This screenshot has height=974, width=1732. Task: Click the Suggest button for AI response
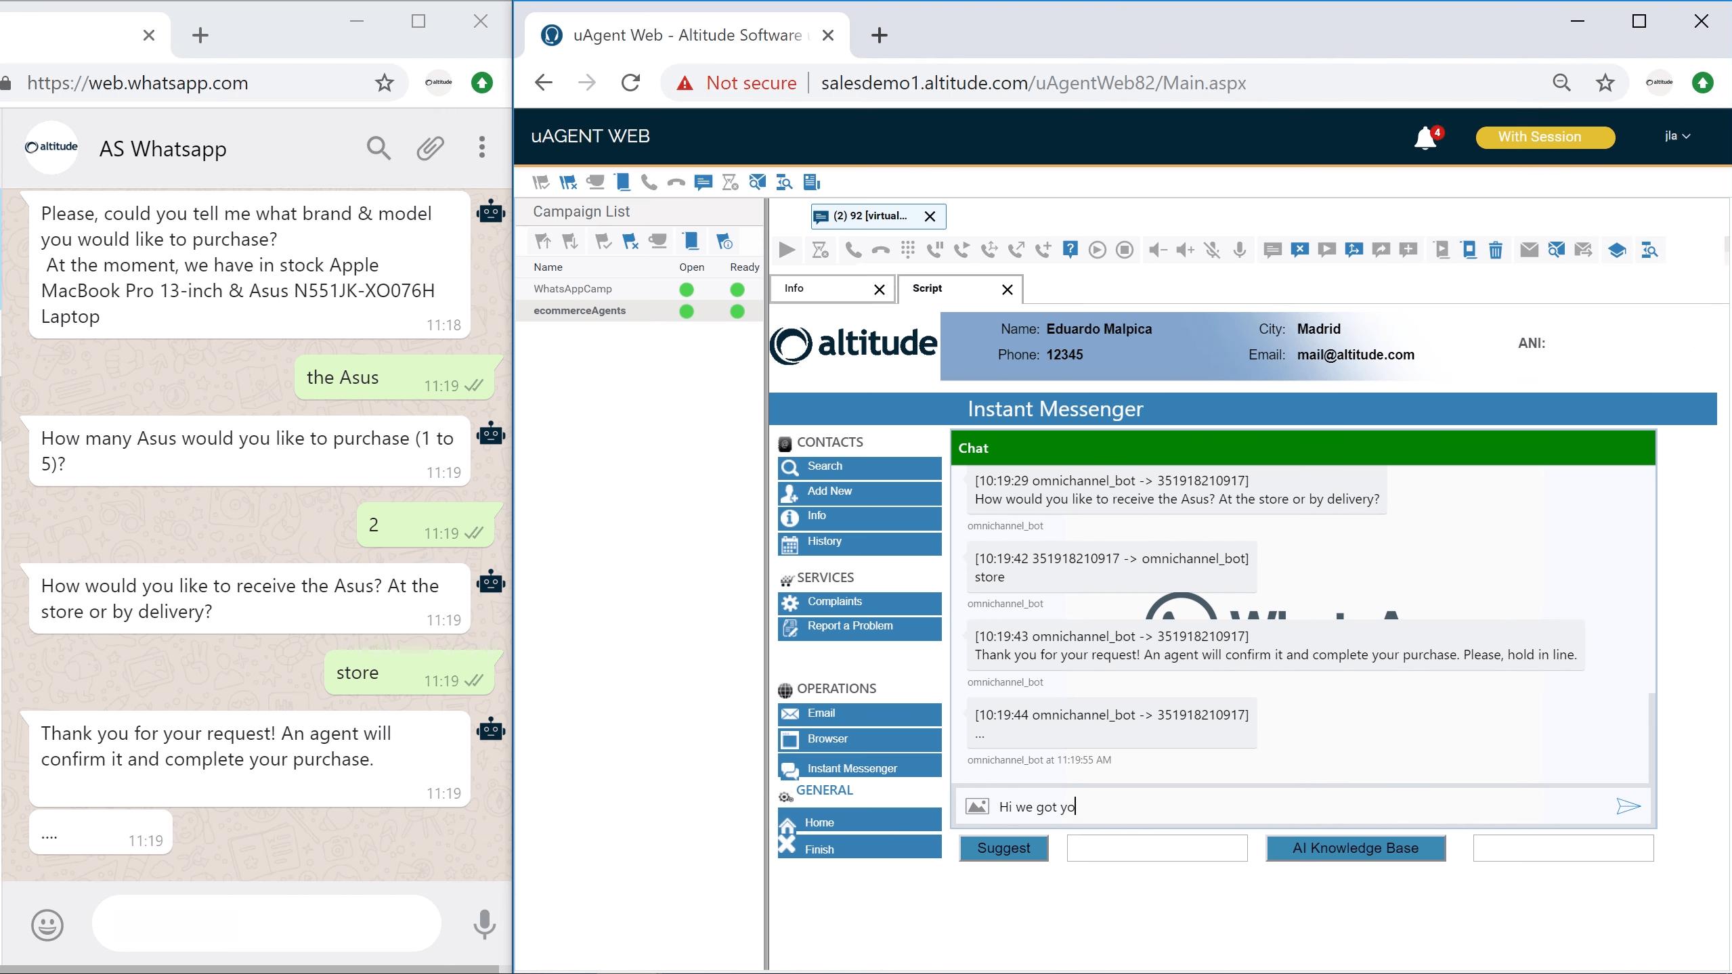(x=1003, y=847)
